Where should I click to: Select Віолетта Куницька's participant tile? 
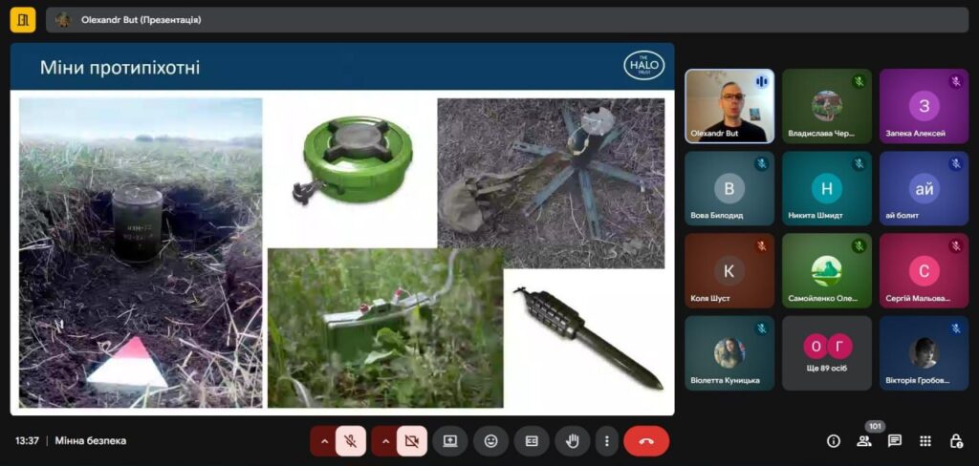point(729,352)
